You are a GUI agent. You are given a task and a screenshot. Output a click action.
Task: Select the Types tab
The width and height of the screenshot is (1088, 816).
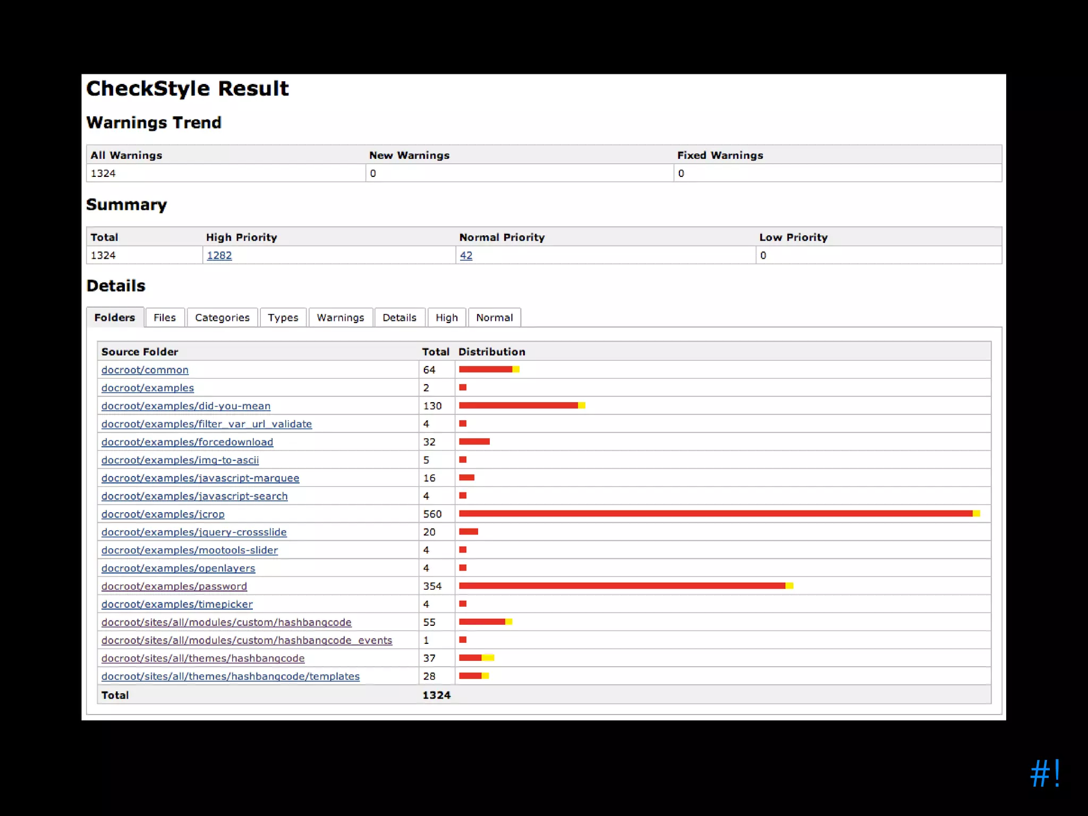point(283,318)
